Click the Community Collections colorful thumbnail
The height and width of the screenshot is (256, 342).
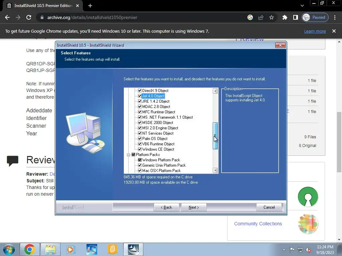tap(308, 224)
